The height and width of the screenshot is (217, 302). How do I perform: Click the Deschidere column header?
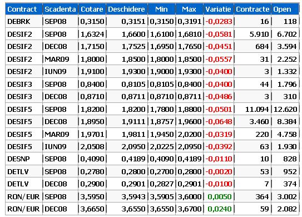[127, 9]
